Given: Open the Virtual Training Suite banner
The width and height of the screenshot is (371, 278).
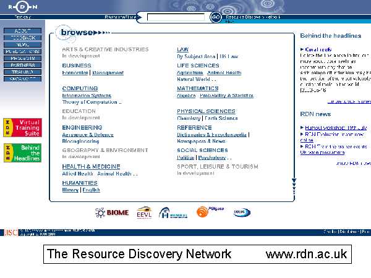Looking at the screenshot, I should tap(23, 128).
